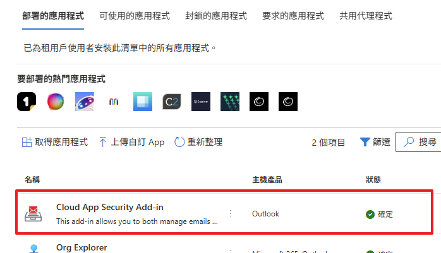Open the black app icon with number 1

pyautogui.click(x=27, y=102)
